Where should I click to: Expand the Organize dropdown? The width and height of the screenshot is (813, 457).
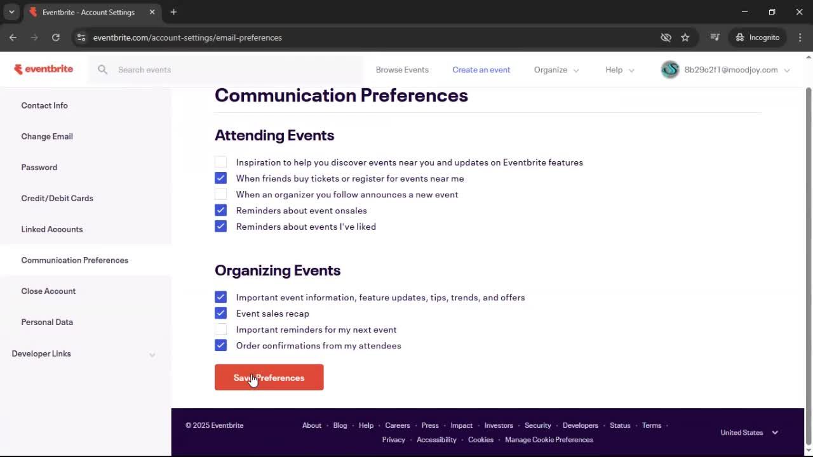coord(556,70)
